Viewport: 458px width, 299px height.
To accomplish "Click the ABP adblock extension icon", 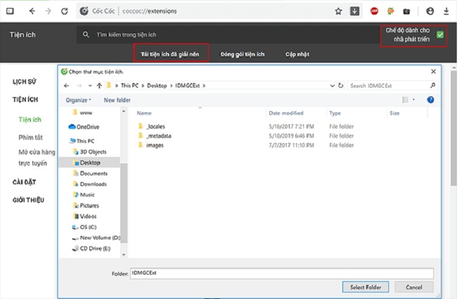I will (x=374, y=11).
